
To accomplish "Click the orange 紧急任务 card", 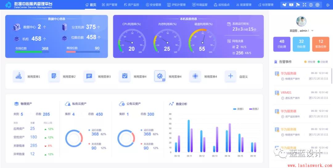I will pos(321,44).
